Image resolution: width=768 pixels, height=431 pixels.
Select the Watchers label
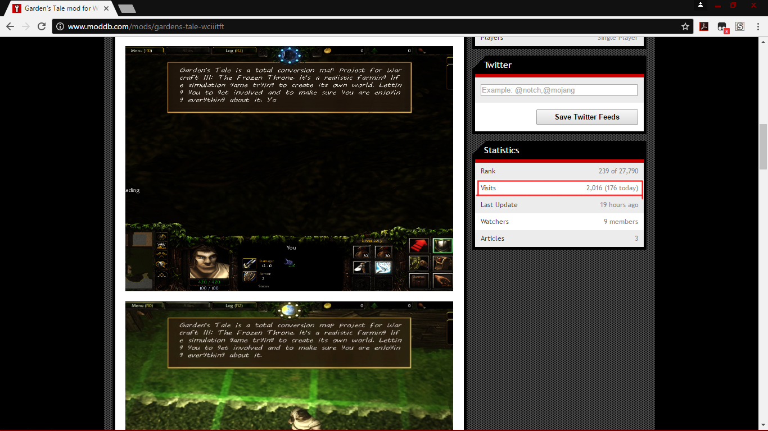(495, 222)
